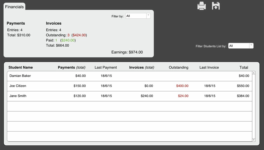The image size is (264, 150).
Task: Click Jane Smith's $24.00 outstanding amount
Action: point(183,96)
